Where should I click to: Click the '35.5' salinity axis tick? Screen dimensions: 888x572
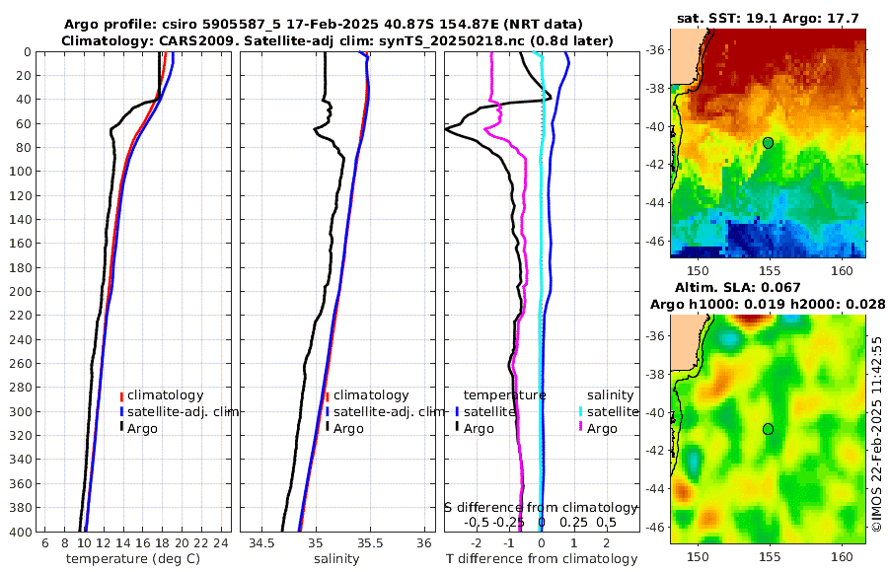click(370, 543)
